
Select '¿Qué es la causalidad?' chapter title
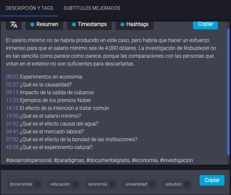46,84
